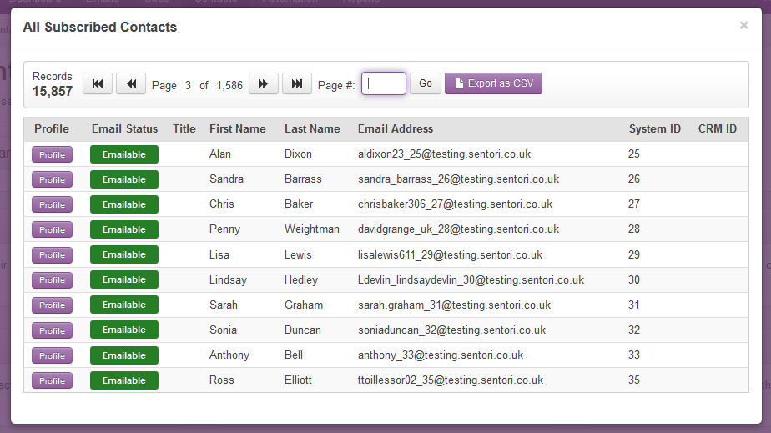Click Emailable status for Lindsay Hedley
771x433 pixels.
click(123, 279)
